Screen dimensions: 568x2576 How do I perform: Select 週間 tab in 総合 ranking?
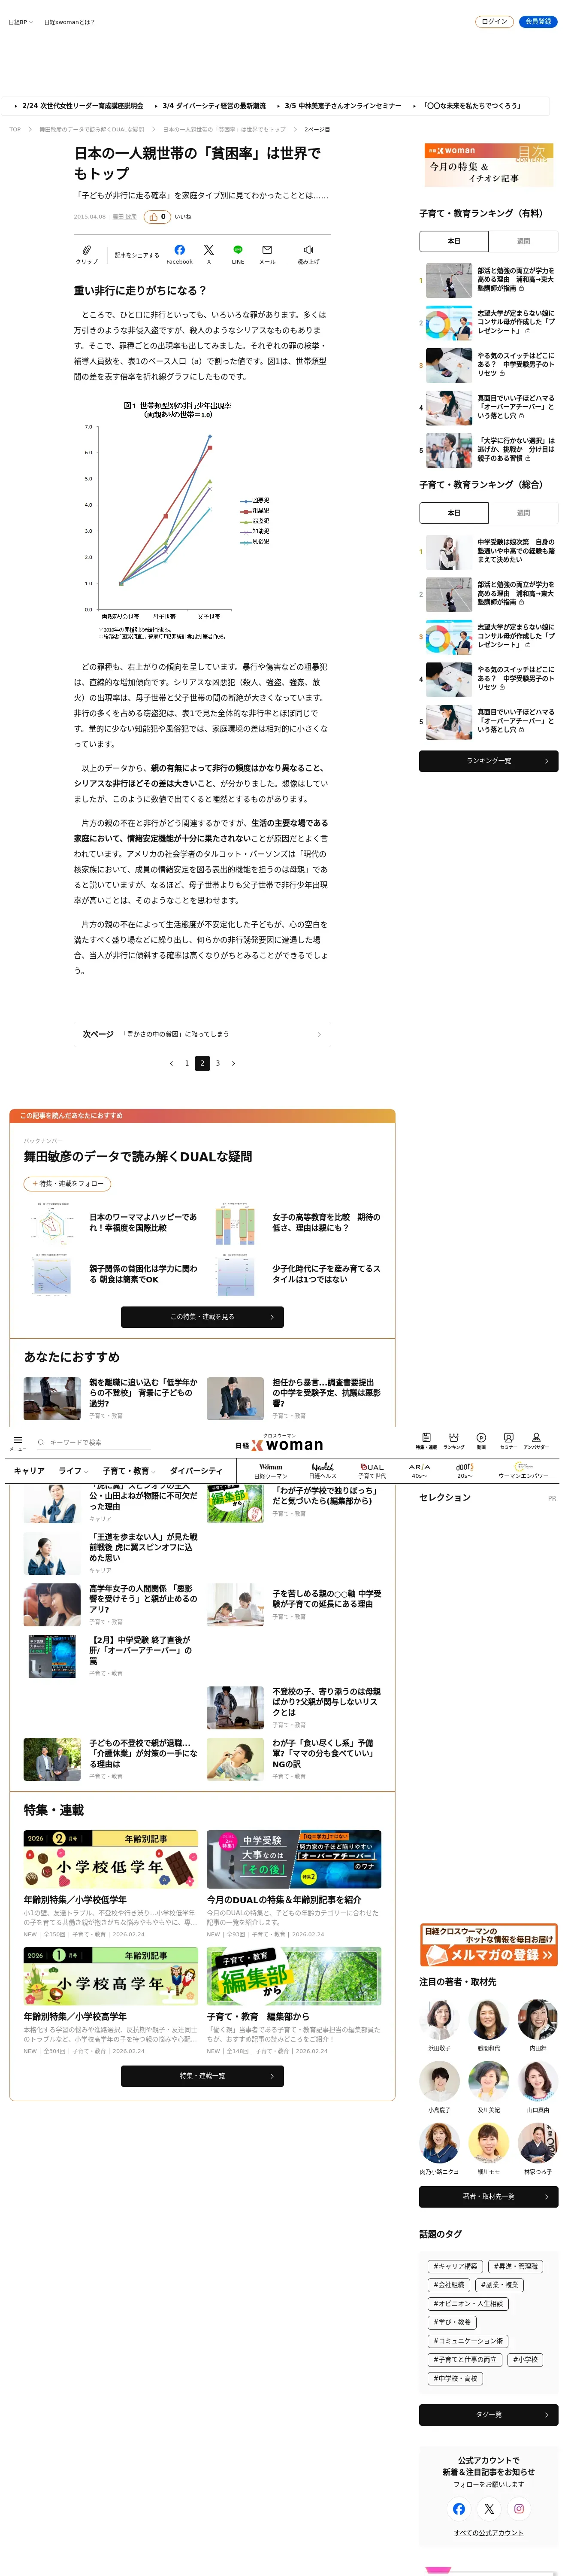[523, 512]
